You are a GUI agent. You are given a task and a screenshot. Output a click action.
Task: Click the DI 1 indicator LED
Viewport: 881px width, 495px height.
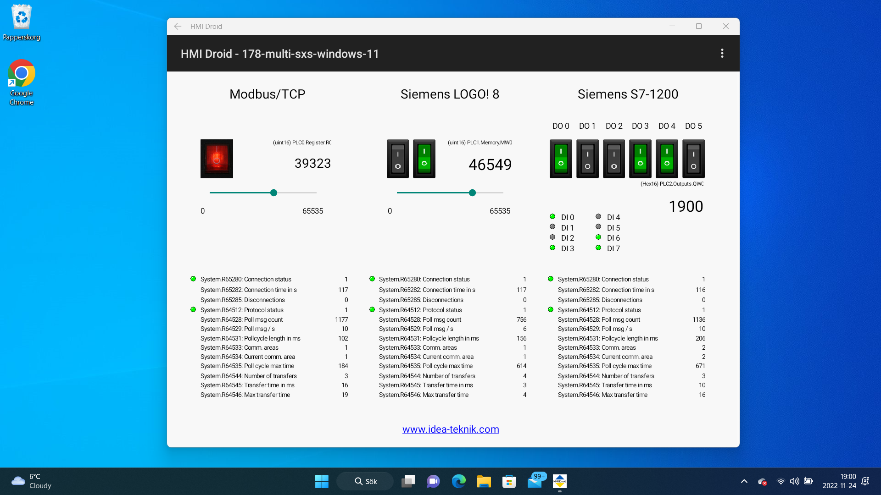tap(552, 227)
